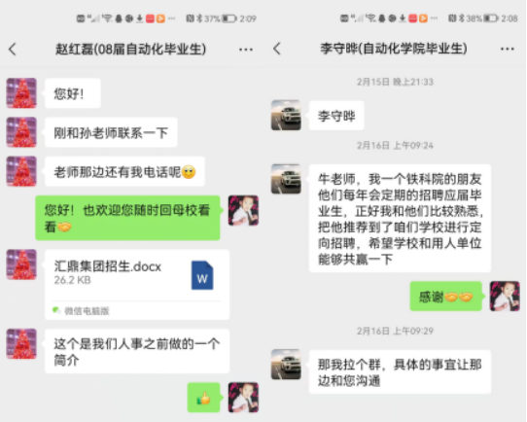Tap the 那我拉个群 message bubble
Viewport: 527px width, 422px height.
(400, 372)
